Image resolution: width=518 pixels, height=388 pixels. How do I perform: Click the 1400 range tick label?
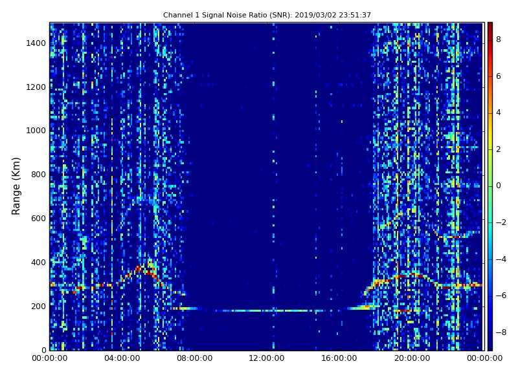coord(36,43)
